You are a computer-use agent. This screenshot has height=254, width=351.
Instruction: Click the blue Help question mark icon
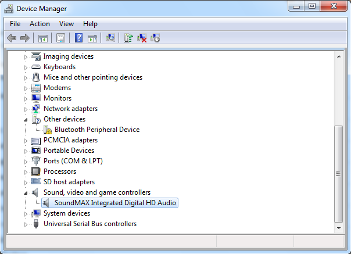78,38
